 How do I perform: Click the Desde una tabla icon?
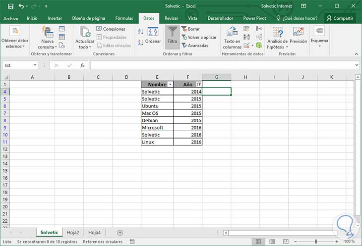[x=62, y=37]
